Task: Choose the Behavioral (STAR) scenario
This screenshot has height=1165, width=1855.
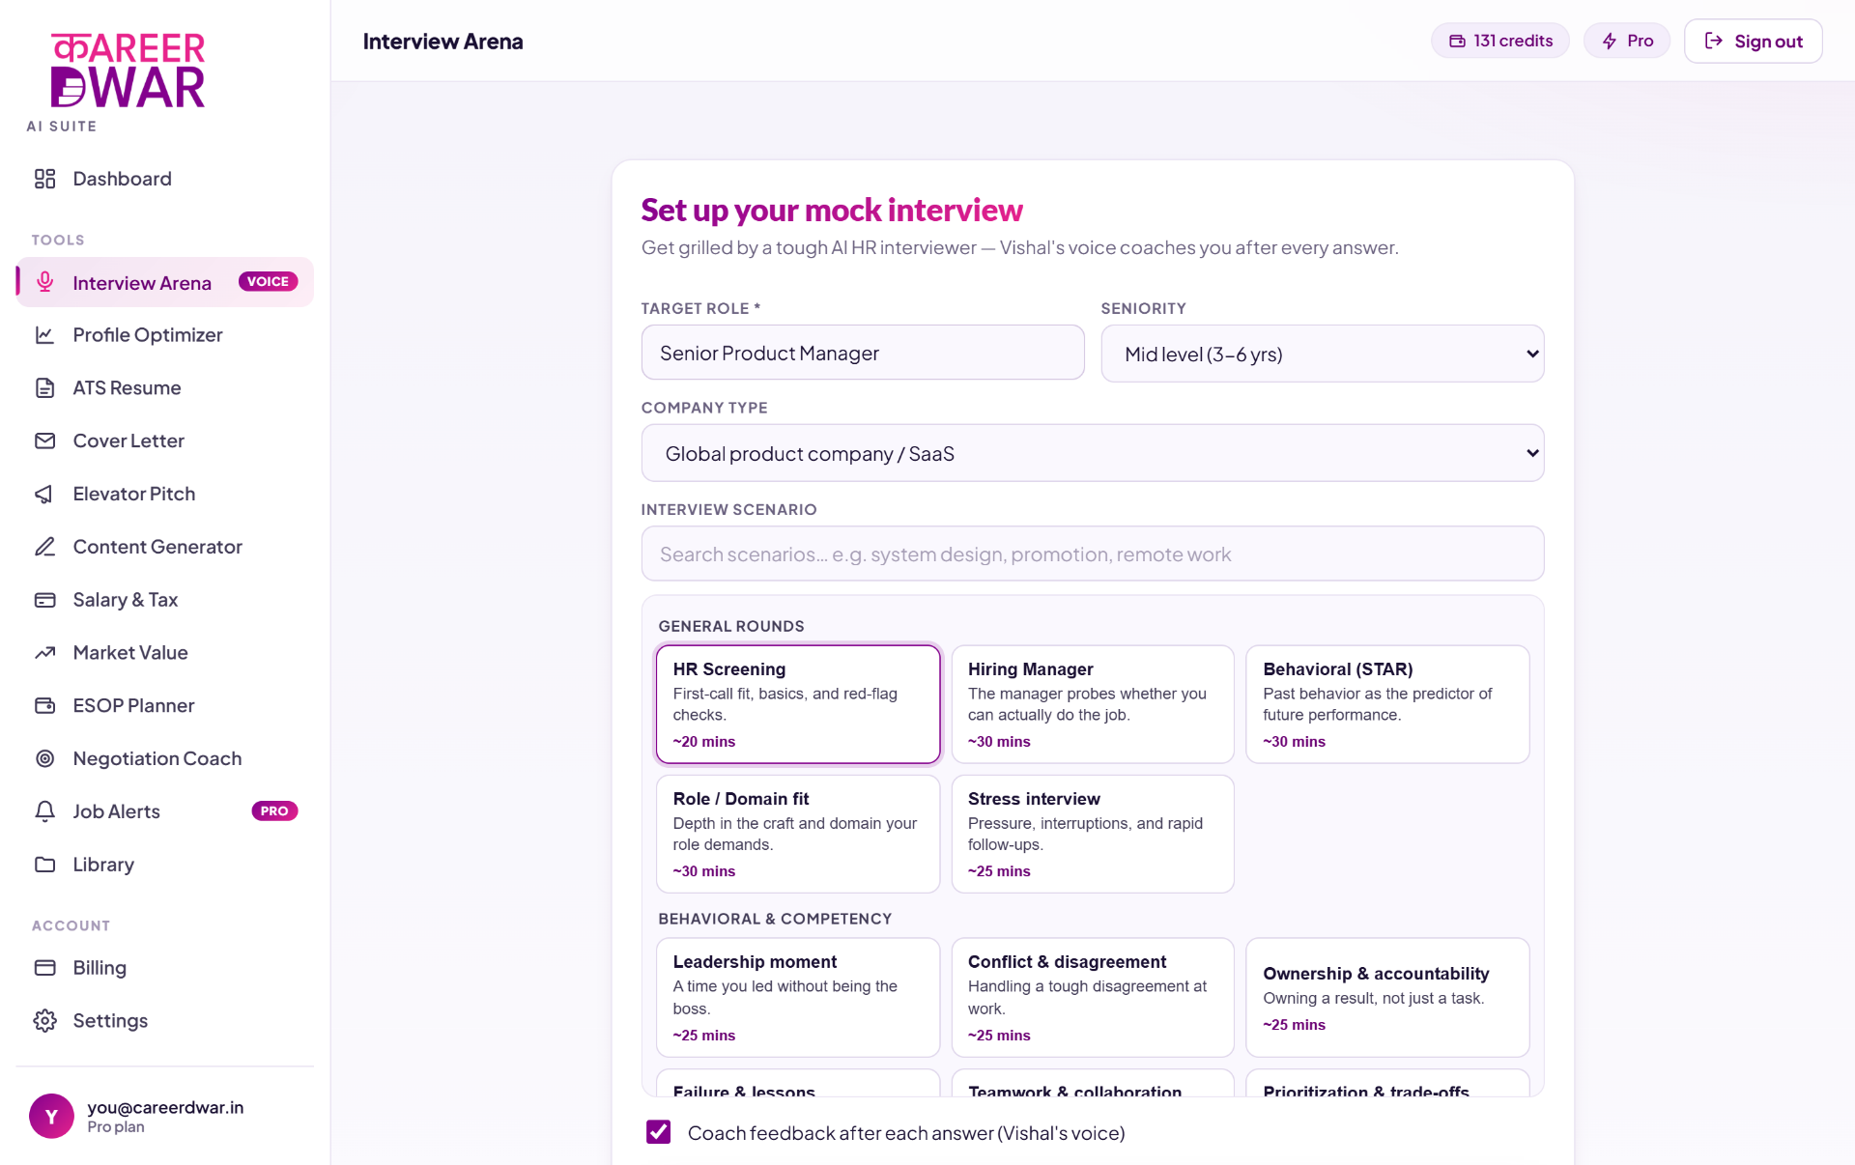Action: [x=1387, y=704]
